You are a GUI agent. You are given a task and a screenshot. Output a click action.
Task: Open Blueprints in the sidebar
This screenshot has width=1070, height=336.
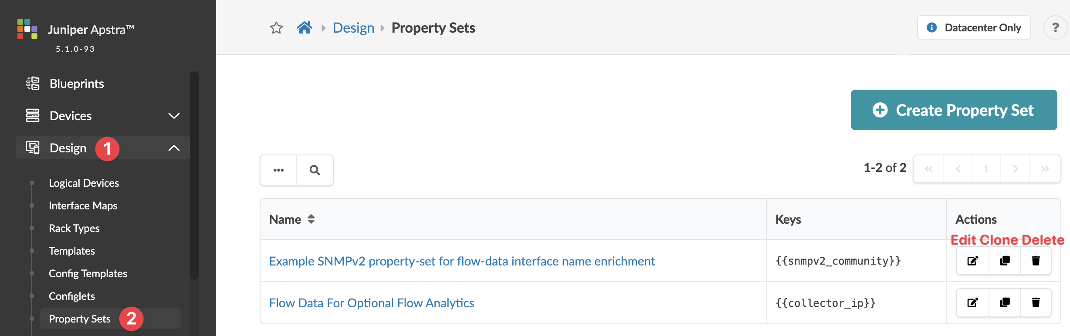[x=77, y=84]
